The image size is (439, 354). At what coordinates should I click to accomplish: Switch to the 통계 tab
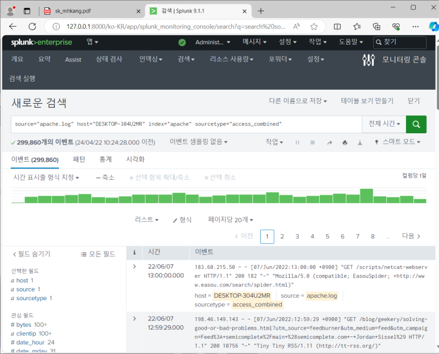point(106,159)
